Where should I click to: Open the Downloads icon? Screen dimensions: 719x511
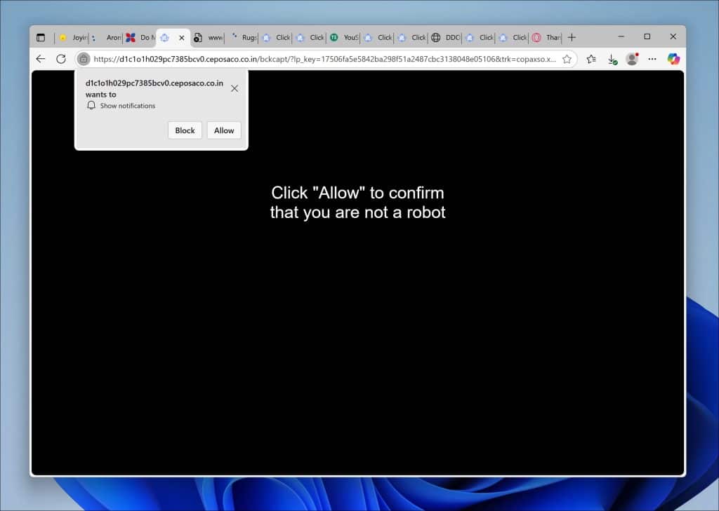point(612,59)
